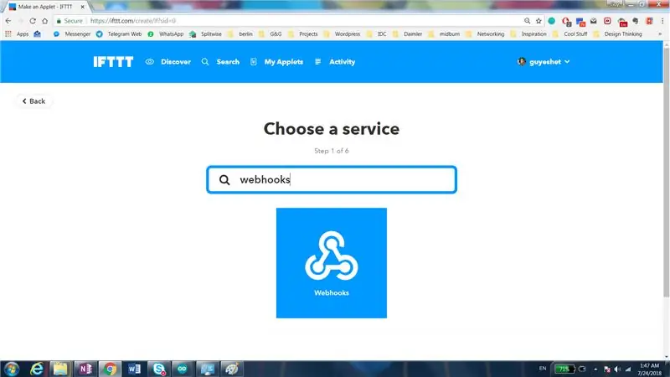Click the address bar URL
This screenshot has height=377, width=670.
(133, 20)
